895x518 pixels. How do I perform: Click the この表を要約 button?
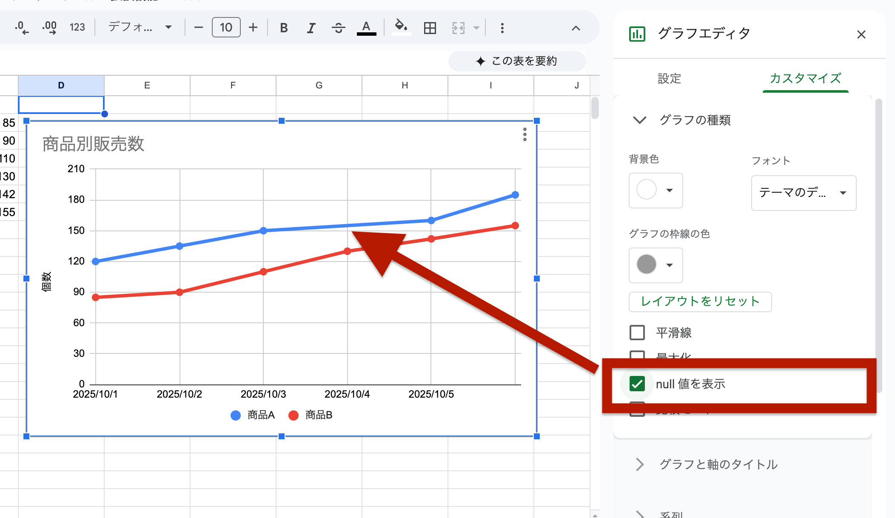coord(517,61)
